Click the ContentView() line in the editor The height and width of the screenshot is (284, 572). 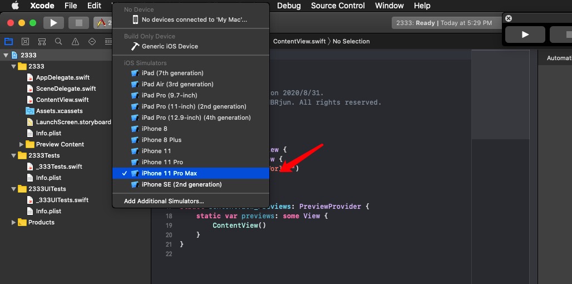tap(239, 225)
